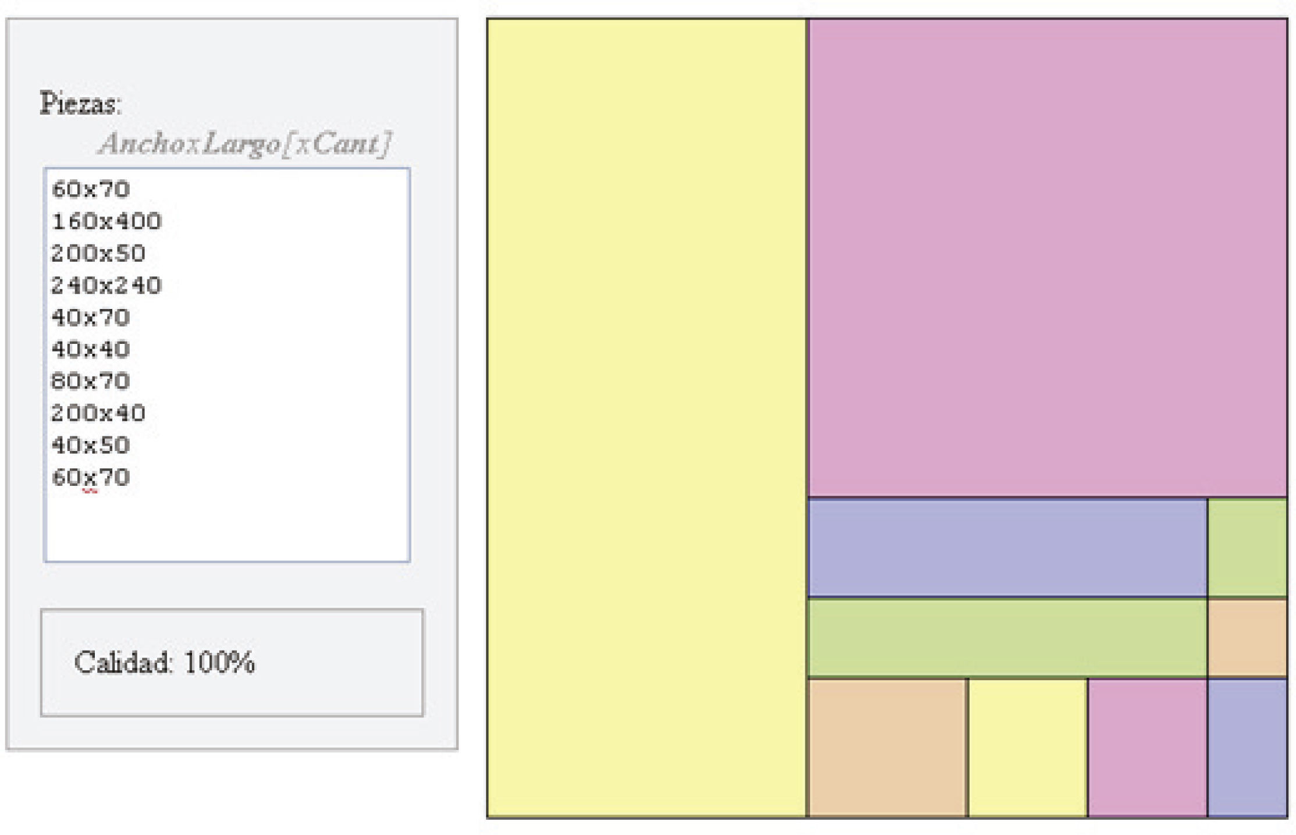Screen dimensions: 1296x835
Task: Select the blue piece in the bottom-right corner
Action: (1247, 748)
